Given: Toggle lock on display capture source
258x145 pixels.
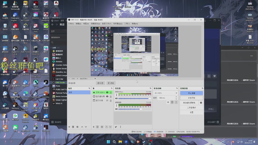Looking at the screenshot, I should 111,96.
